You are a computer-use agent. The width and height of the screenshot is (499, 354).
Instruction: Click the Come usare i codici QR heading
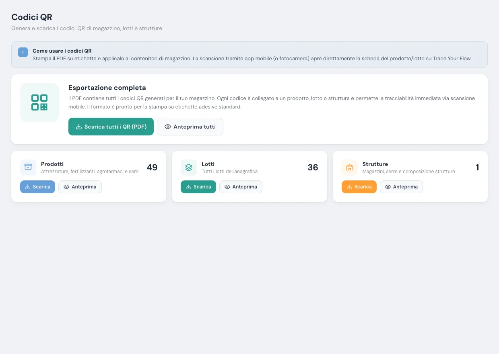[62, 51]
